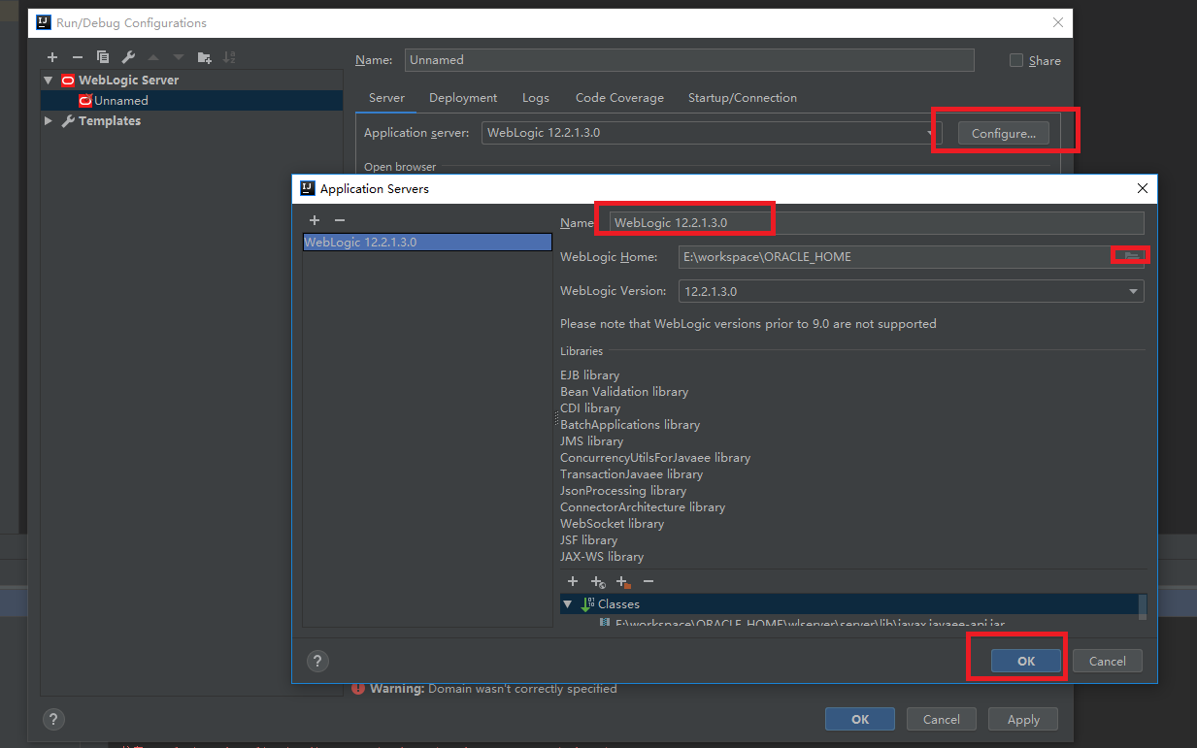The height and width of the screenshot is (748, 1197).
Task: Click the application server Name field
Action: 878,222
